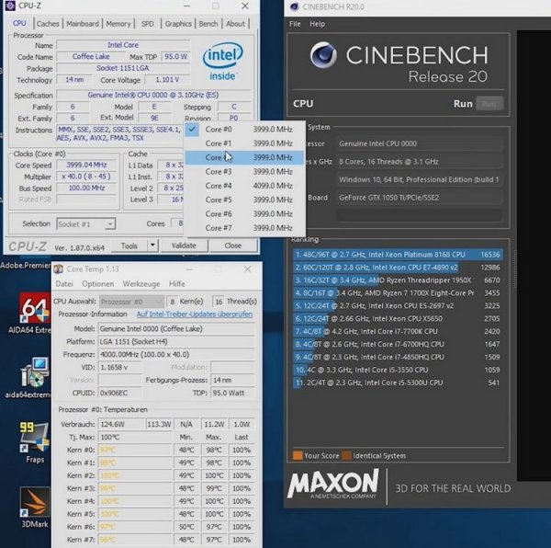Follow the Intel-Treiber-Updates link

tap(195, 314)
